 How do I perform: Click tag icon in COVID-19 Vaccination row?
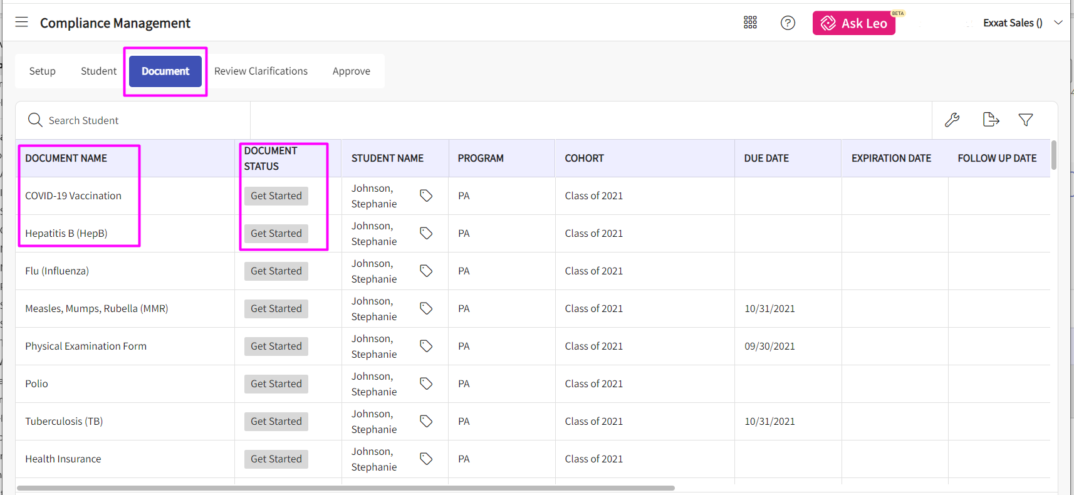426,196
